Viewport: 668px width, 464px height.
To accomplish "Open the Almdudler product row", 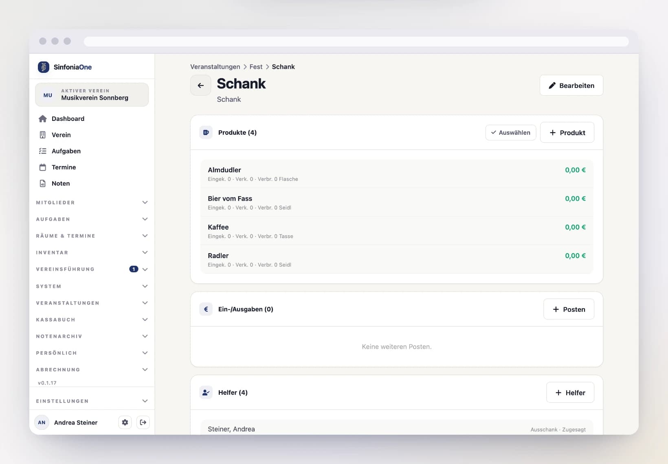I will coord(397,174).
